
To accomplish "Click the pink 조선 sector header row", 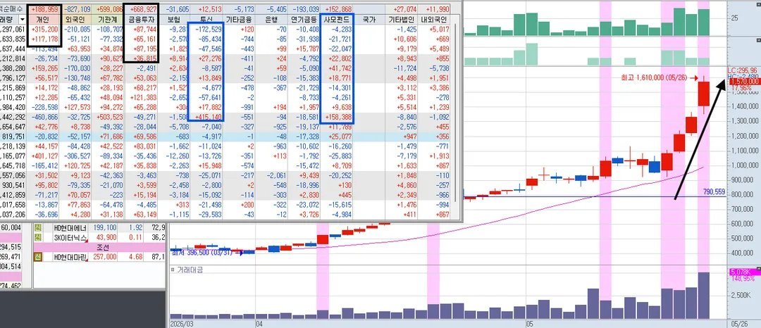I will point(99,246).
